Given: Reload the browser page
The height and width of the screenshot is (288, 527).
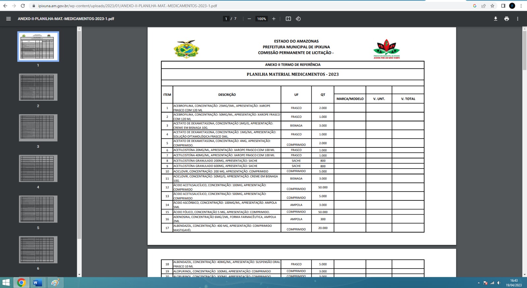Looking at the screenshot, I should click(23, 6).
